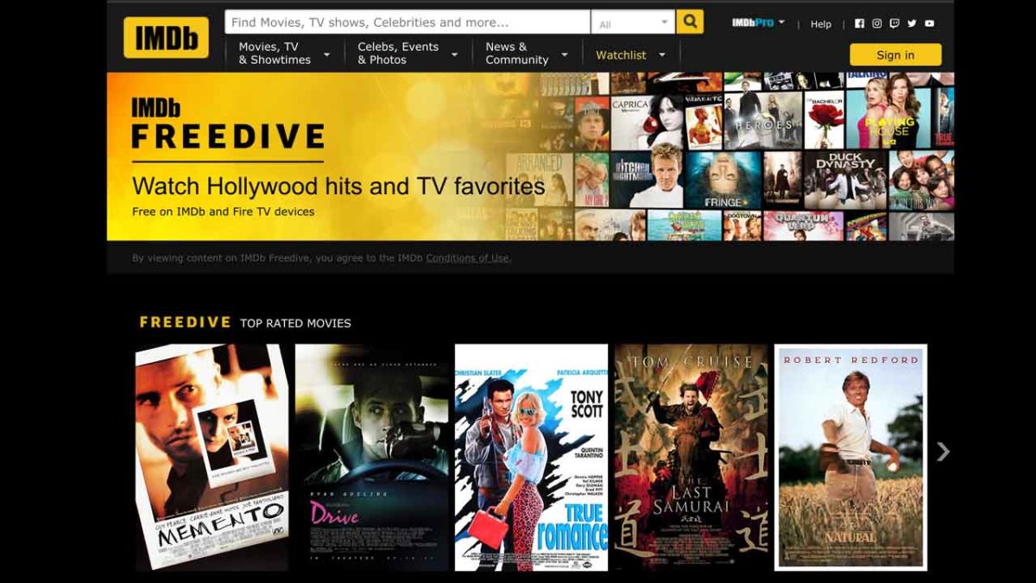Open The Last Samurai poster
This screenshot has width=1036, height=583.
pos(688,459)
